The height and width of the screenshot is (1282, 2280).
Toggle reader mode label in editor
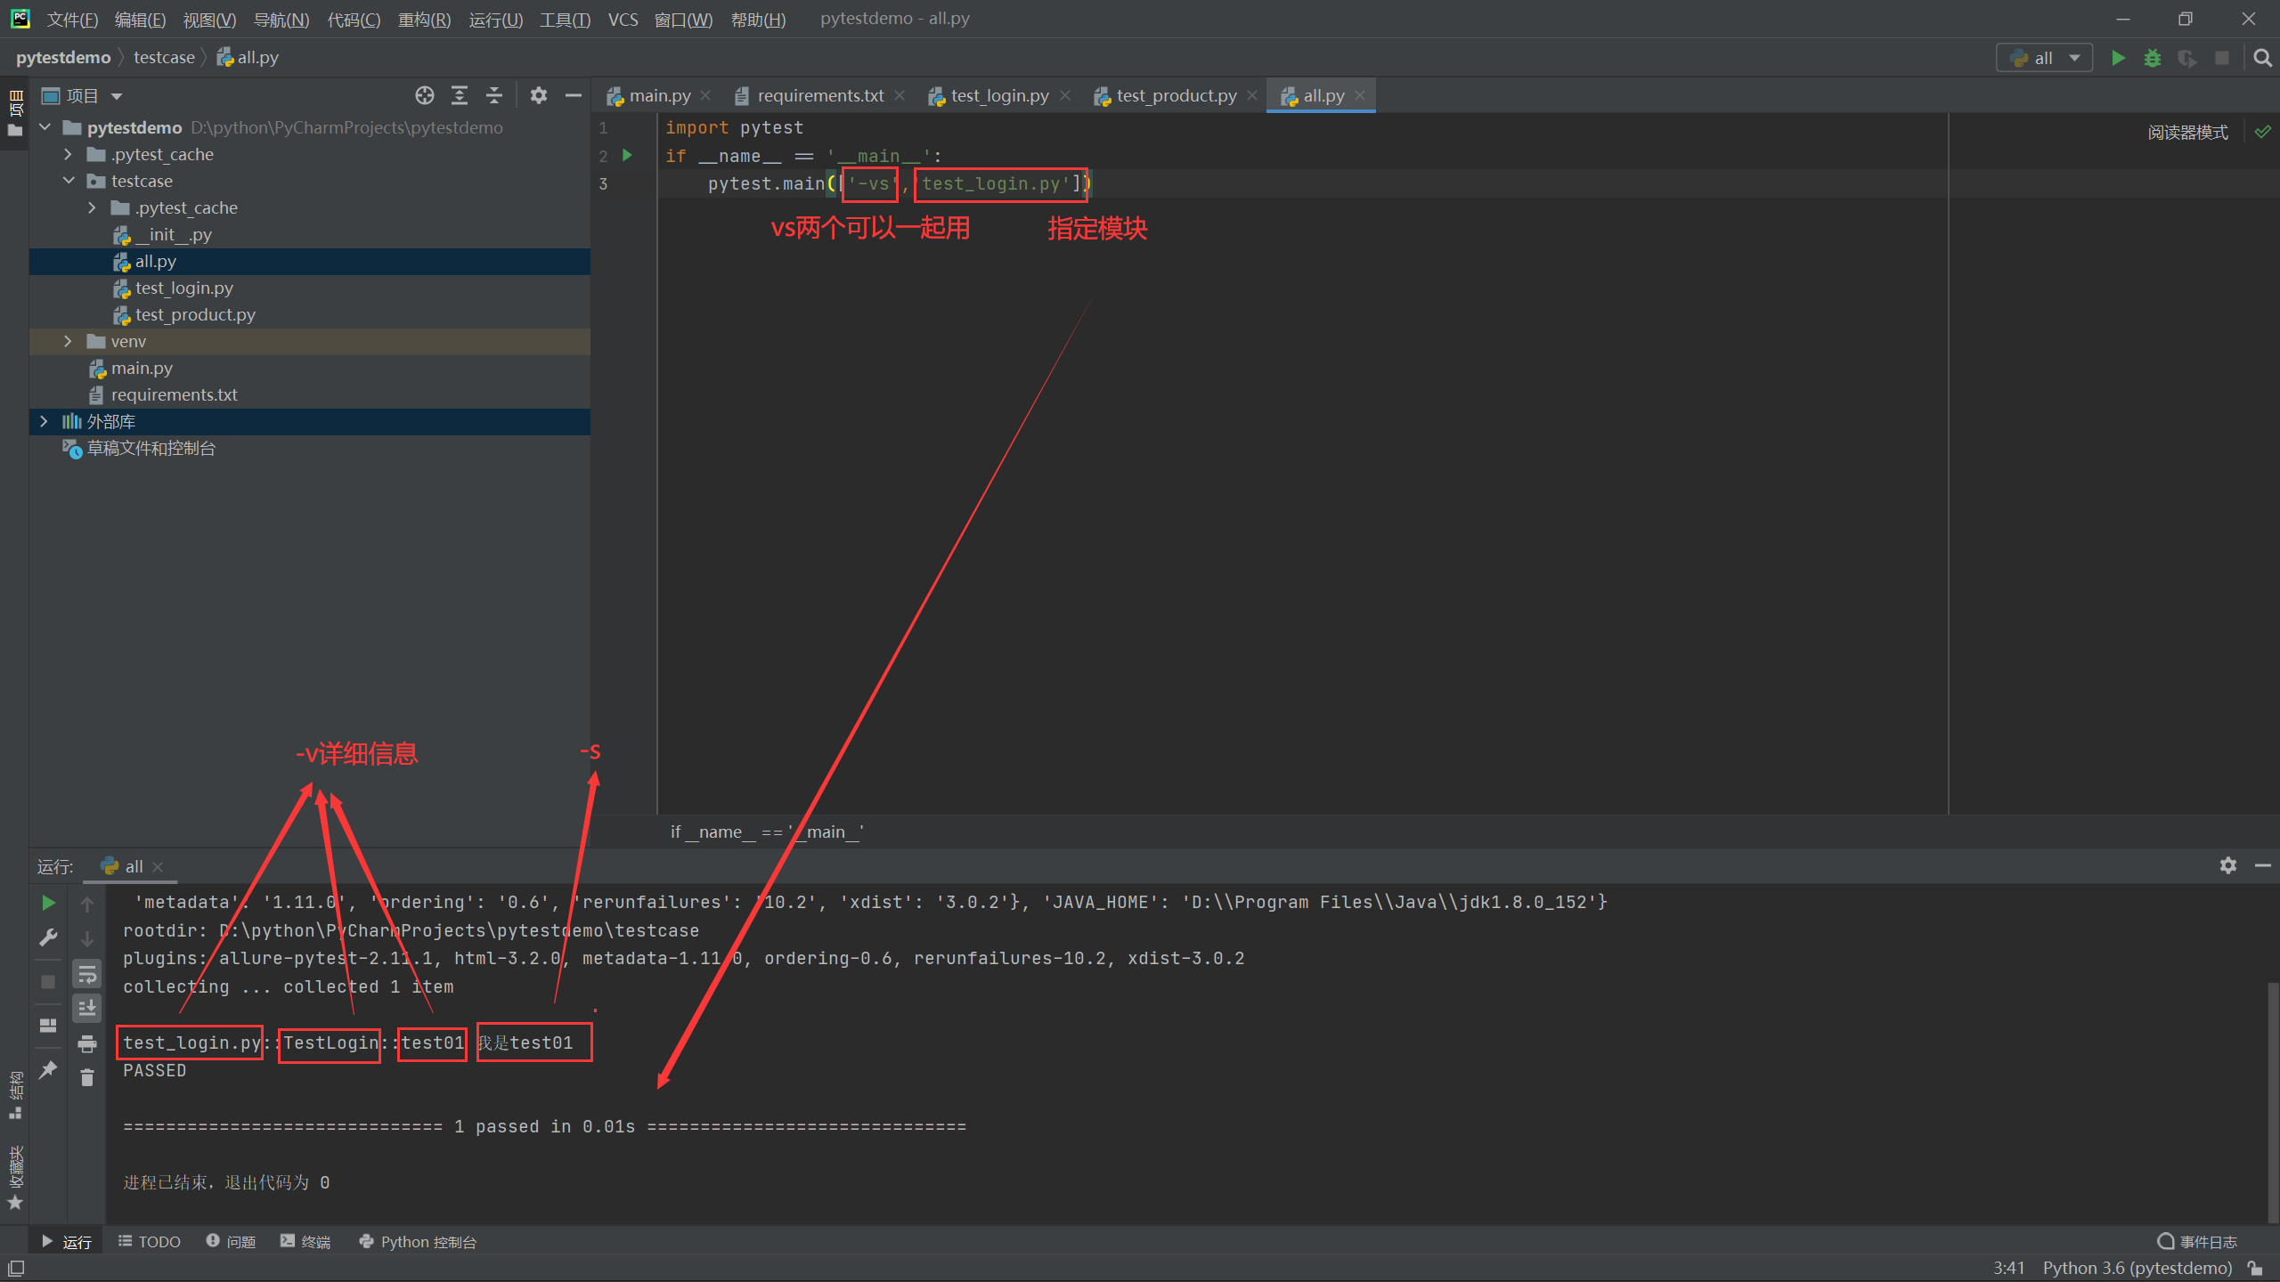pos(2187,133)
